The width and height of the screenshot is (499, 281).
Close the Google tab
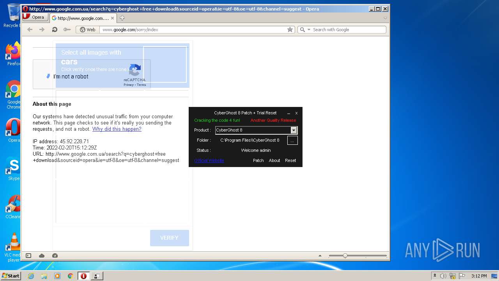[113, 18]
